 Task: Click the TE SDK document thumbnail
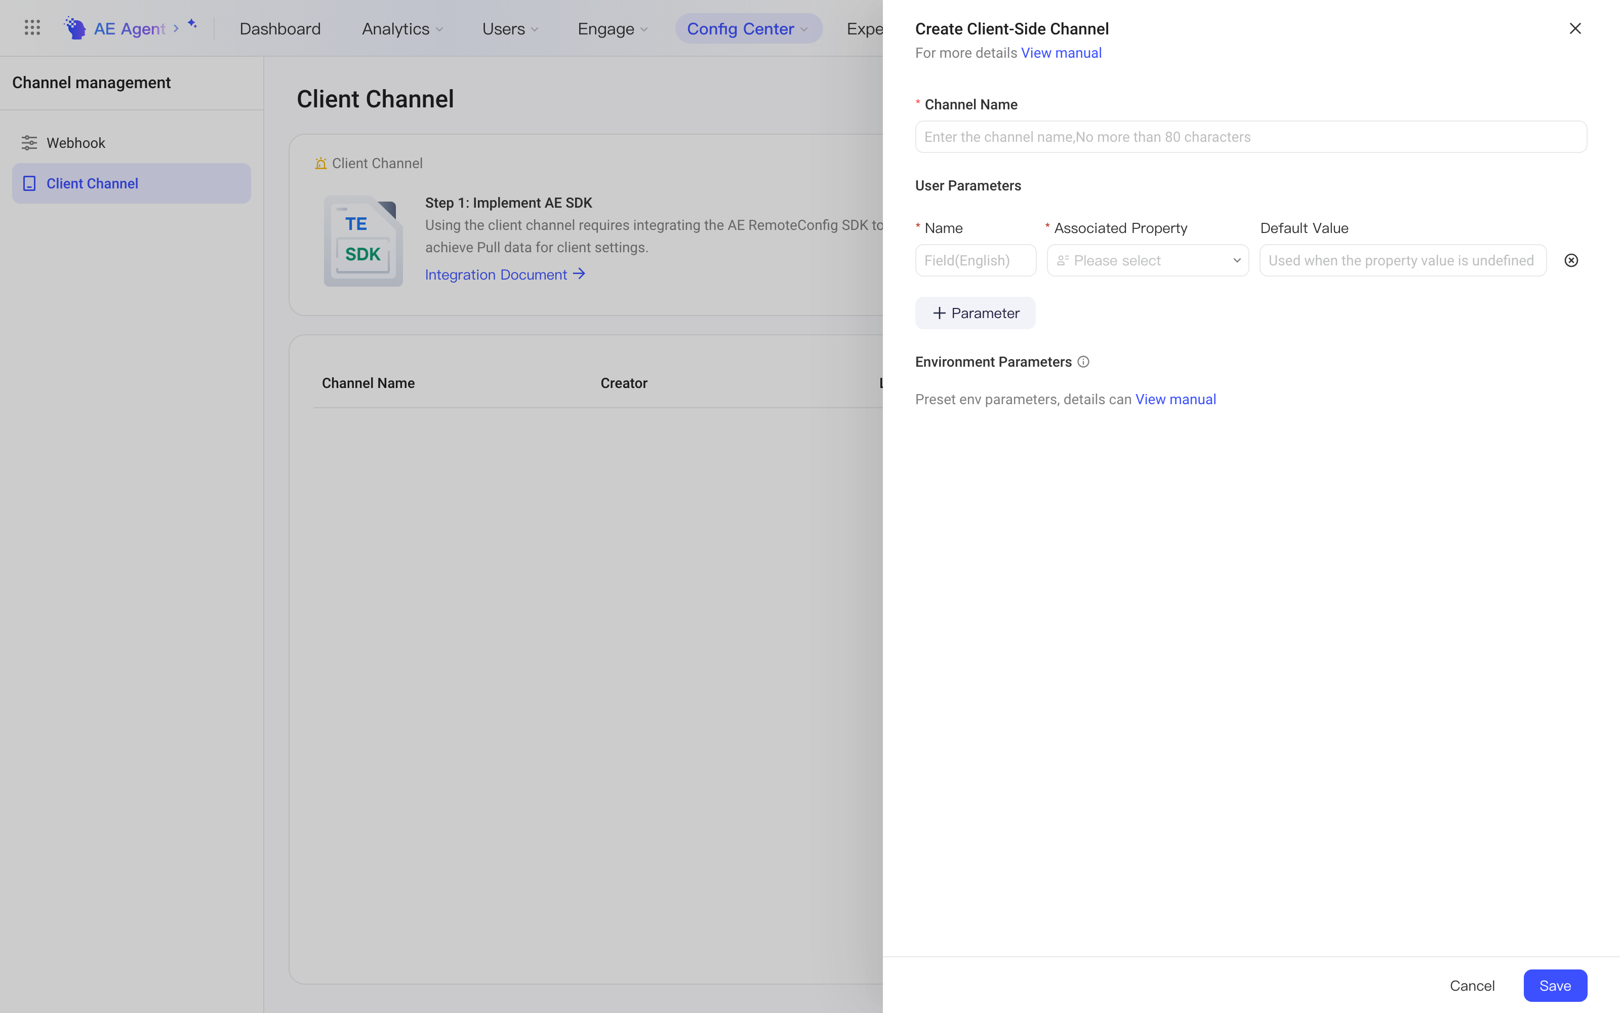coord(363,241)
